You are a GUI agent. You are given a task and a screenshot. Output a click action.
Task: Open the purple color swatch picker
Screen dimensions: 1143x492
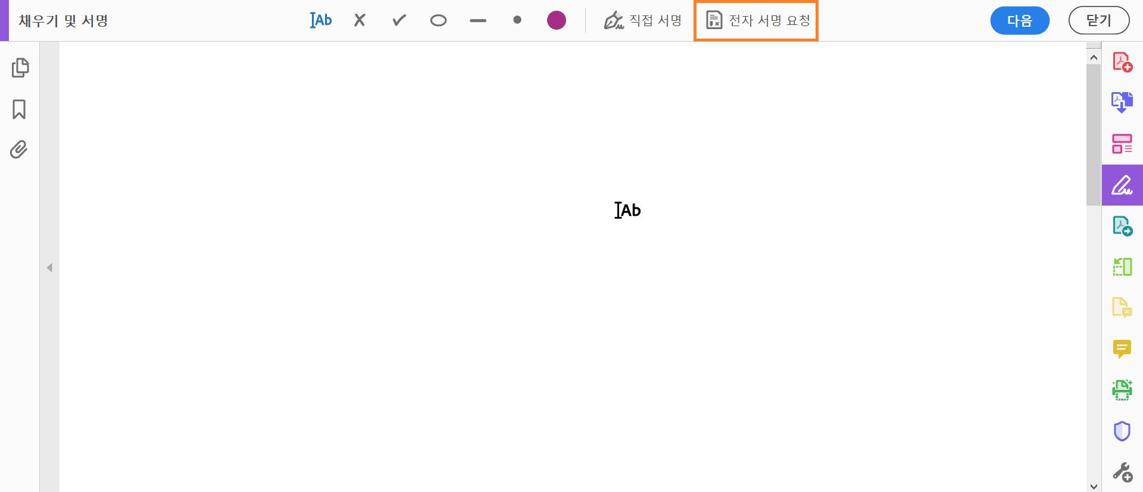click(x=556, y=20)
